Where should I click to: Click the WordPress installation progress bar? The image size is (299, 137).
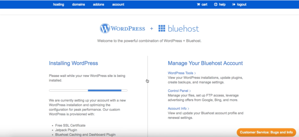pyautogui.click(x=88, y=90)
